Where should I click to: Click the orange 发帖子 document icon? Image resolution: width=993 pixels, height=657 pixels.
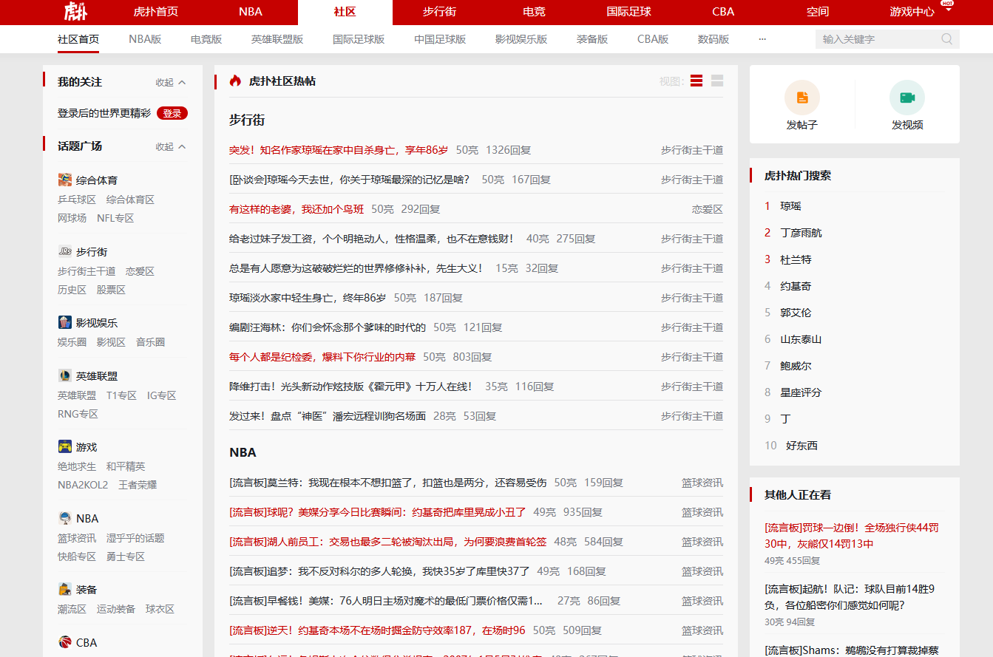802,98
